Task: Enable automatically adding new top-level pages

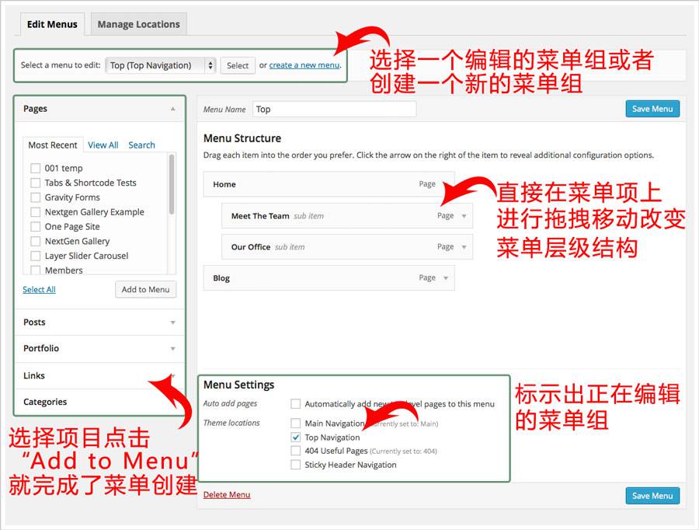Action: coord(295,403)
